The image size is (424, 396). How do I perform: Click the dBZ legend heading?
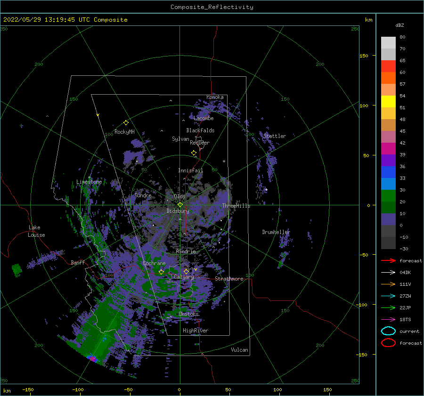pos(400,25)
